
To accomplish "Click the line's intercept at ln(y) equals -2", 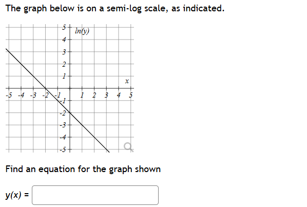I will click(70, 112).
